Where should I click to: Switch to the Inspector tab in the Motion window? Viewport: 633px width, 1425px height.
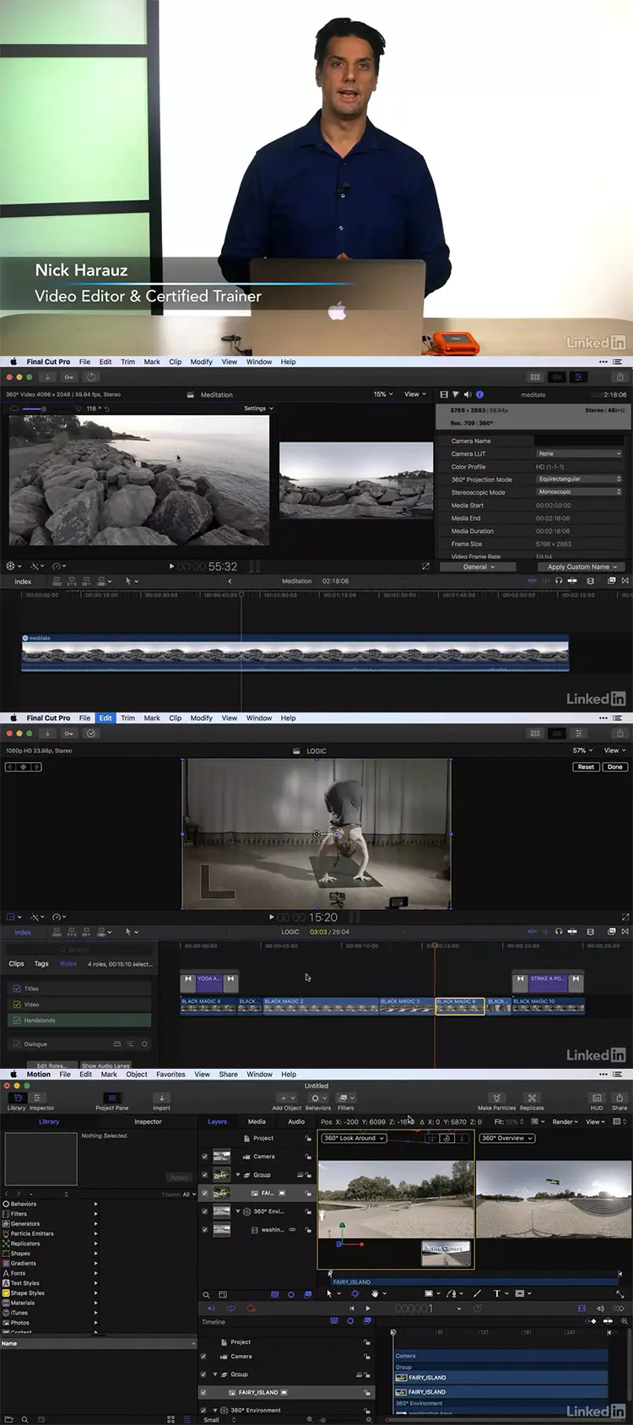coord(148,1122)
